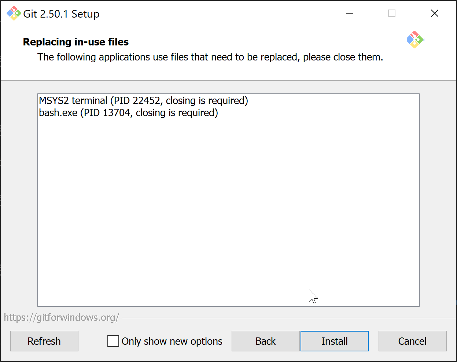Select the bash.exe PID 13704 entry
This screenshot has width=457, height=362.
point(128,113)
